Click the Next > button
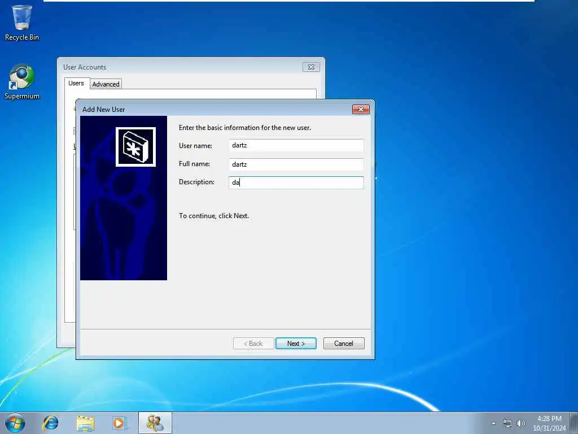This screenshot has width=578, height=434. pyautogui.click(x=296, y=343)
